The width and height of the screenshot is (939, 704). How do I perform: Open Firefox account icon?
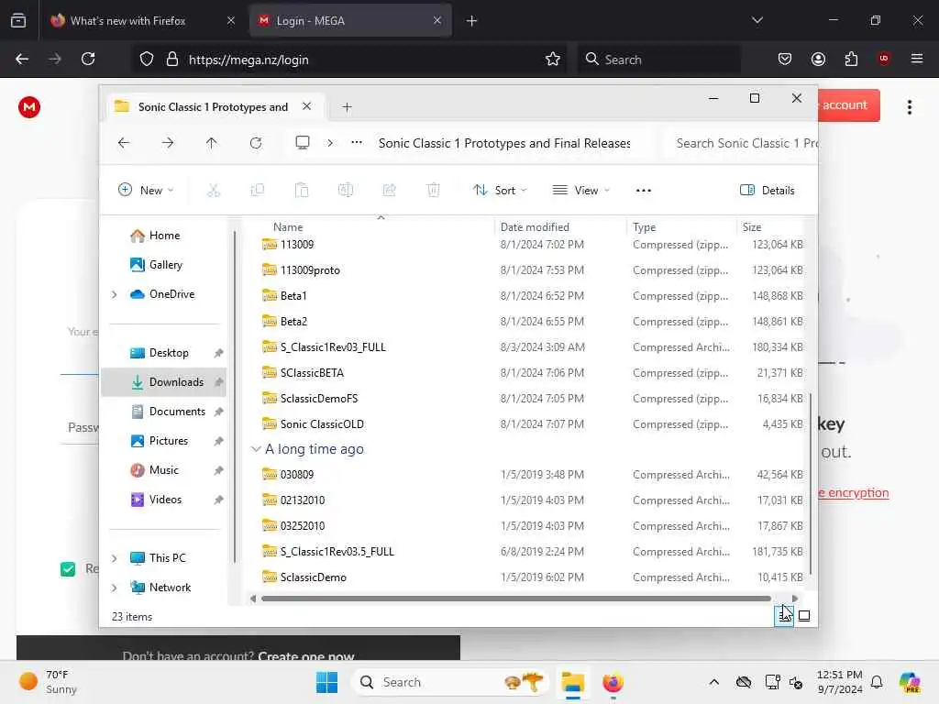pyautogui.click(x=818, y=59)
